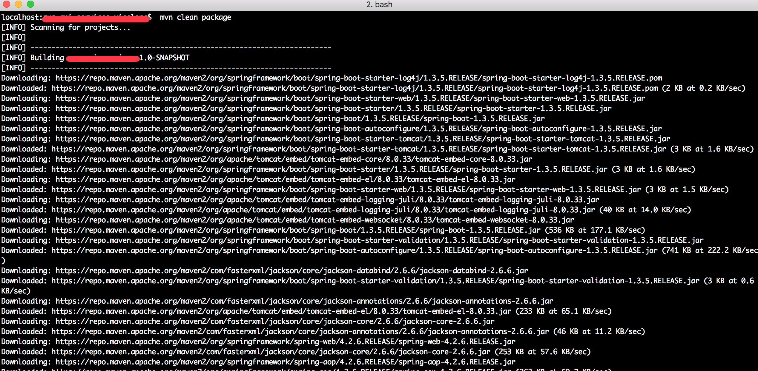Viewport: 758px width, 371px height.
Task: Click the Downloading jackson-annotations-2.6.6.jar URL
Action: [x=304, y=301]
